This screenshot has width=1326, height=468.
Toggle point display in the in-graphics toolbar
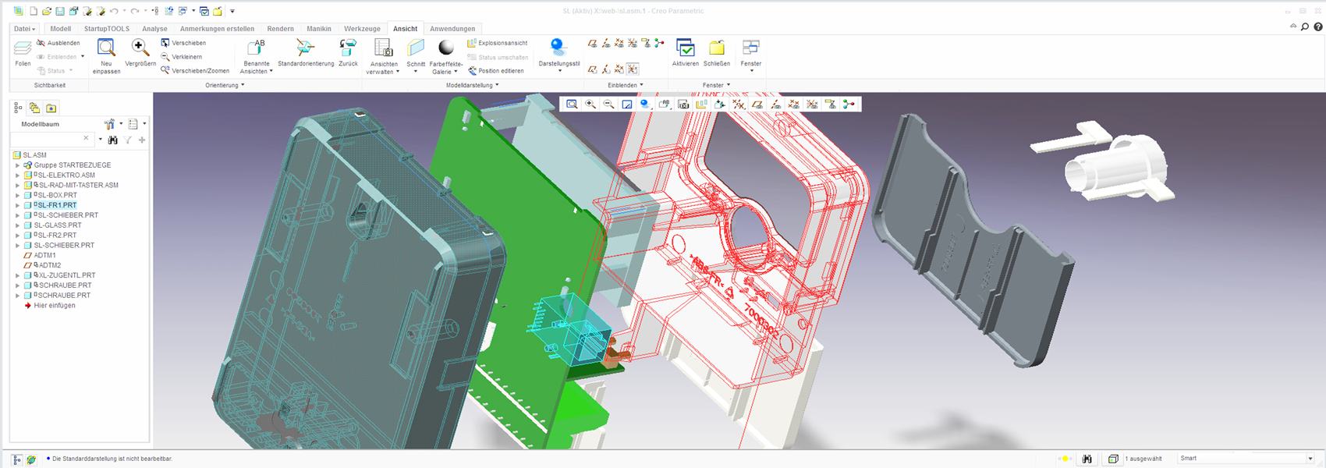click(x=794, y=104)
